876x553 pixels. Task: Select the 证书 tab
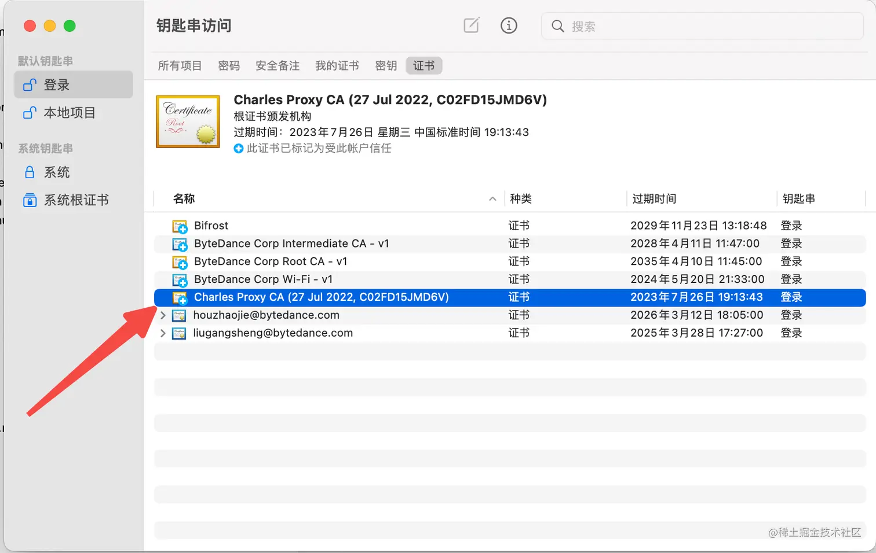click(x=424, y=65)
